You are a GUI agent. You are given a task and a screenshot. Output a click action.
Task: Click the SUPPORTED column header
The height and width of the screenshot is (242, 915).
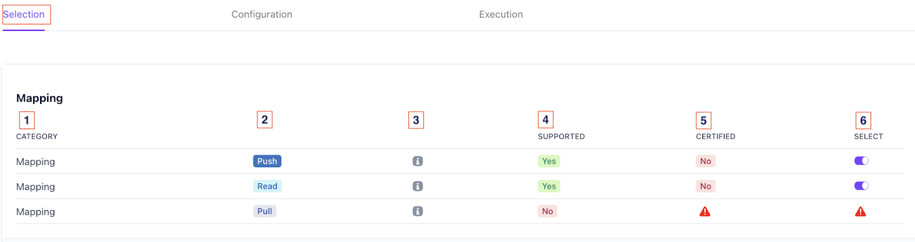pos(561,136)
